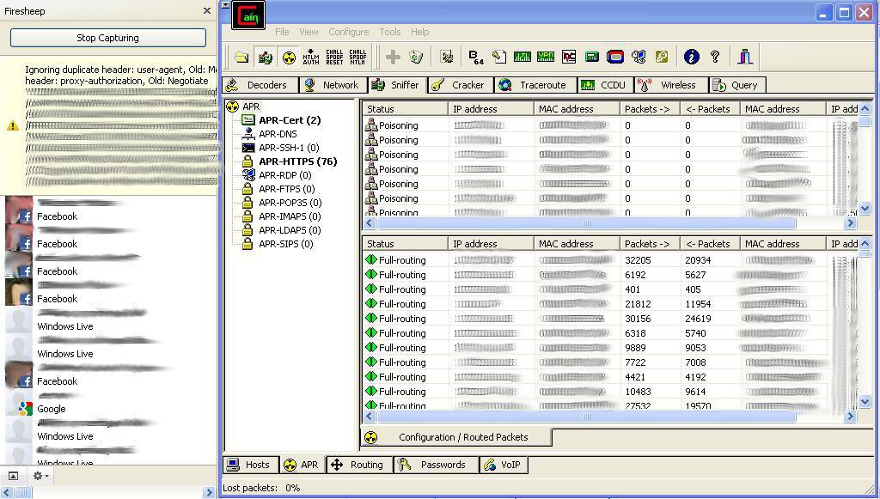The image size is (880, 499).
Task: Select the APR-HTTPS (76) tree entry
Action: point(298,161)
